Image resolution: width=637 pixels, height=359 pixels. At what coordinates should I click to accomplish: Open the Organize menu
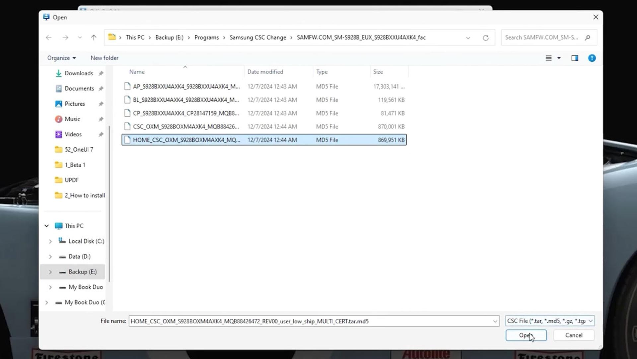point(61,58)
